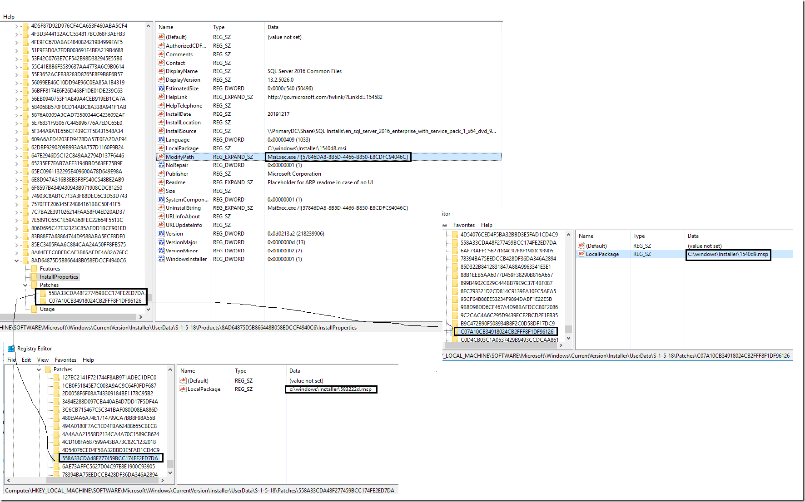805x502 pixels.
Task: Open the View menu
Action: click(43, 360)
